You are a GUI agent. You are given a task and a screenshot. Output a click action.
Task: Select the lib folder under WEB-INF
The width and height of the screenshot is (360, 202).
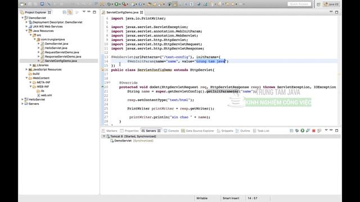pyautogui.click(x=43, y=91)
